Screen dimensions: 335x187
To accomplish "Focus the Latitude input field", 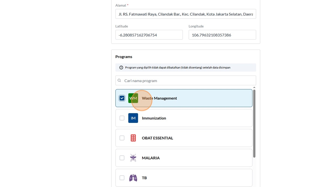I will tap(149, 35).
